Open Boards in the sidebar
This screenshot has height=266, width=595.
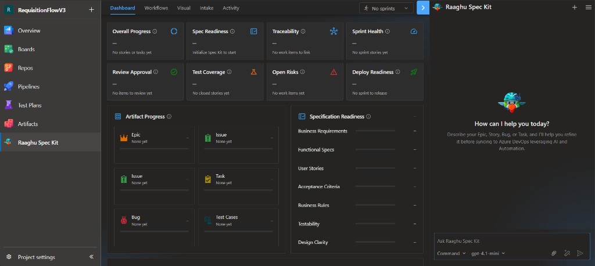click(x=50, y=49)
